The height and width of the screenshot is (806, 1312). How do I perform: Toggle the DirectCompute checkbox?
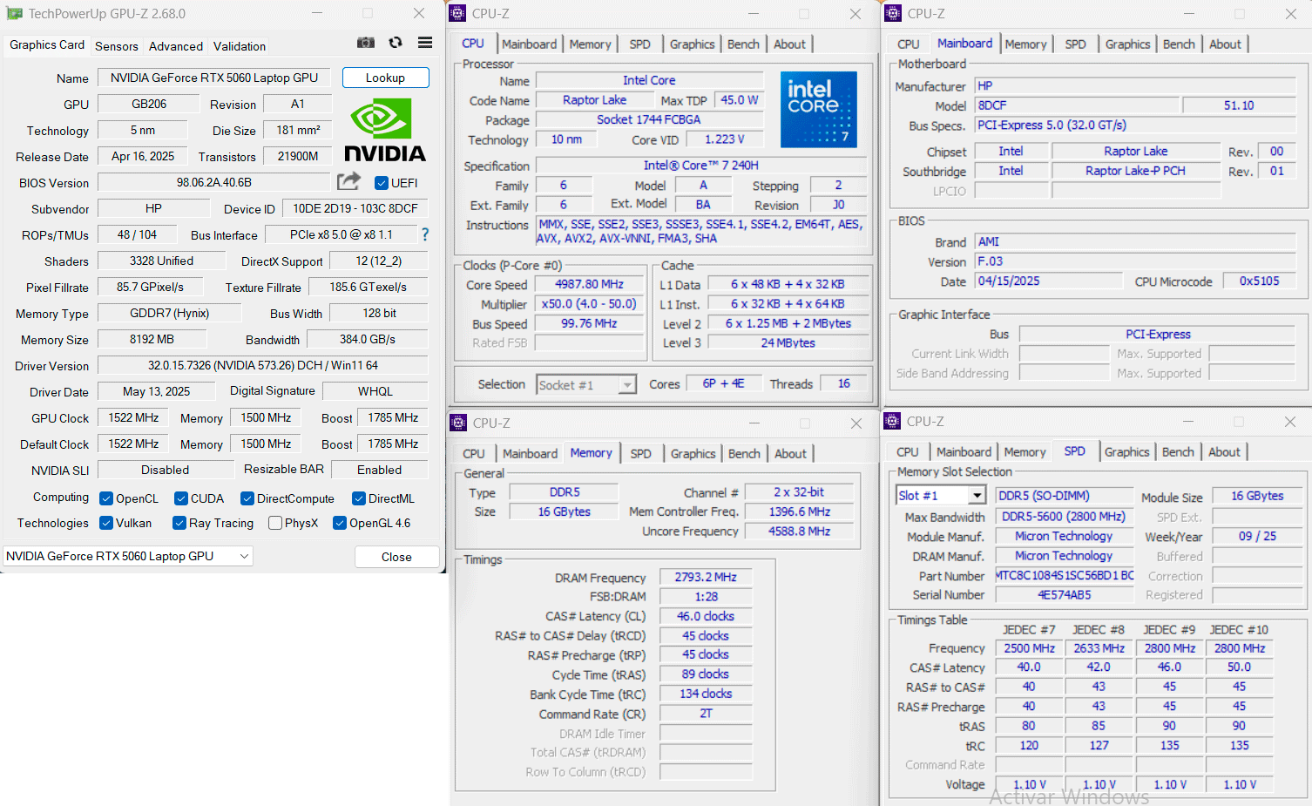[247, 498]
